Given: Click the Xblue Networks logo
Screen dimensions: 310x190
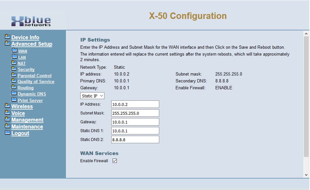Looking at the screenshot, I should (31, 21).
